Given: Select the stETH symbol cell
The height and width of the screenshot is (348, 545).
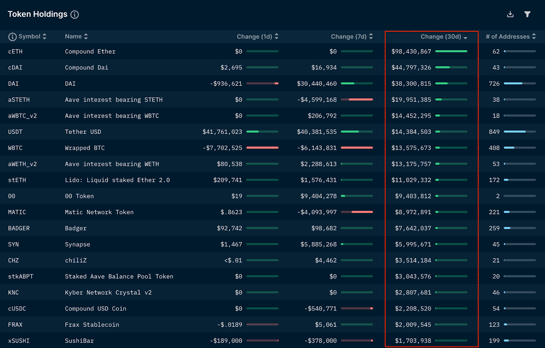Looking at the screenshot, I should pos(17,180).
